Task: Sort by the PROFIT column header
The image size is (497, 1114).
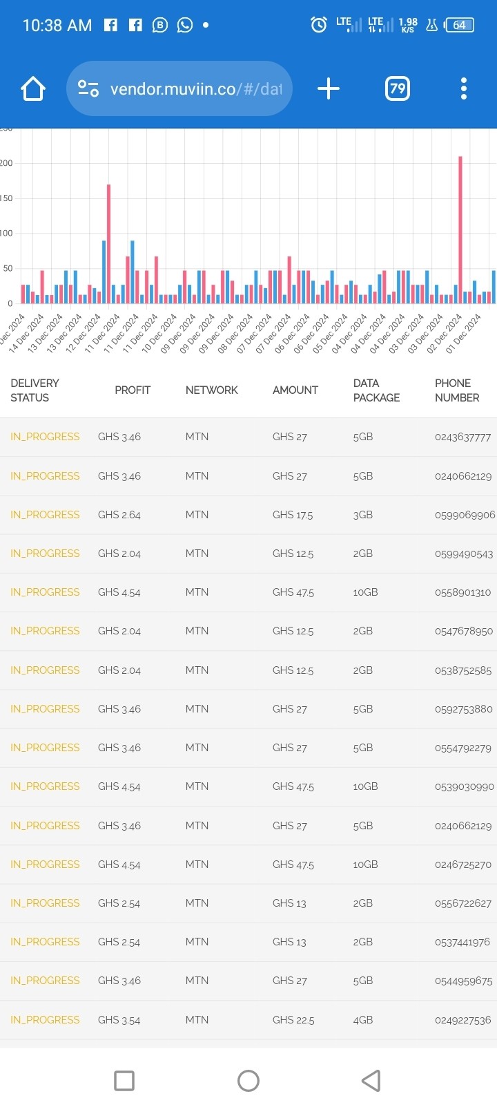Action: coord(133,390)
